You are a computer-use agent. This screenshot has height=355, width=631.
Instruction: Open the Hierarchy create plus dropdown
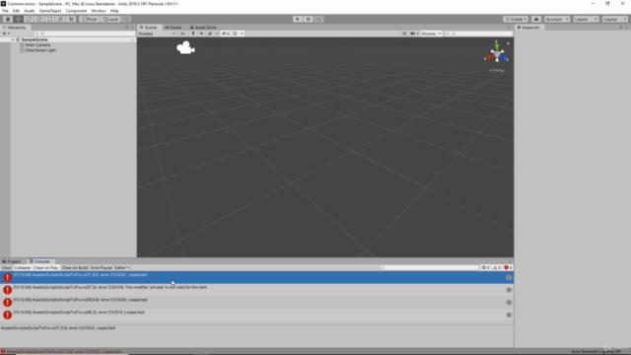(x=6, y=34)
